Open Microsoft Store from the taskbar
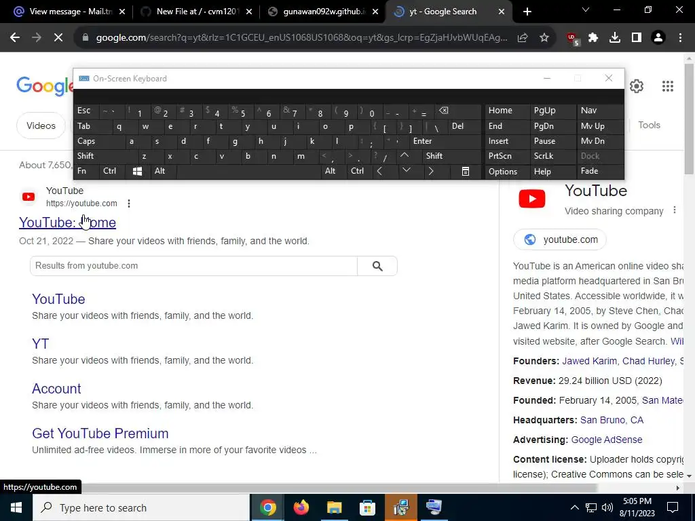 tap(367, 507)
